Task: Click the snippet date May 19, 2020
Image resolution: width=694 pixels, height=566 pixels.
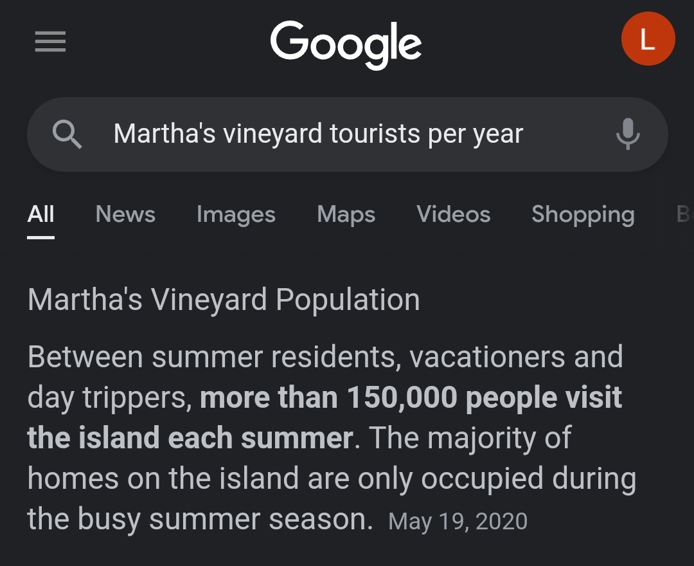Action: point(458,521)
